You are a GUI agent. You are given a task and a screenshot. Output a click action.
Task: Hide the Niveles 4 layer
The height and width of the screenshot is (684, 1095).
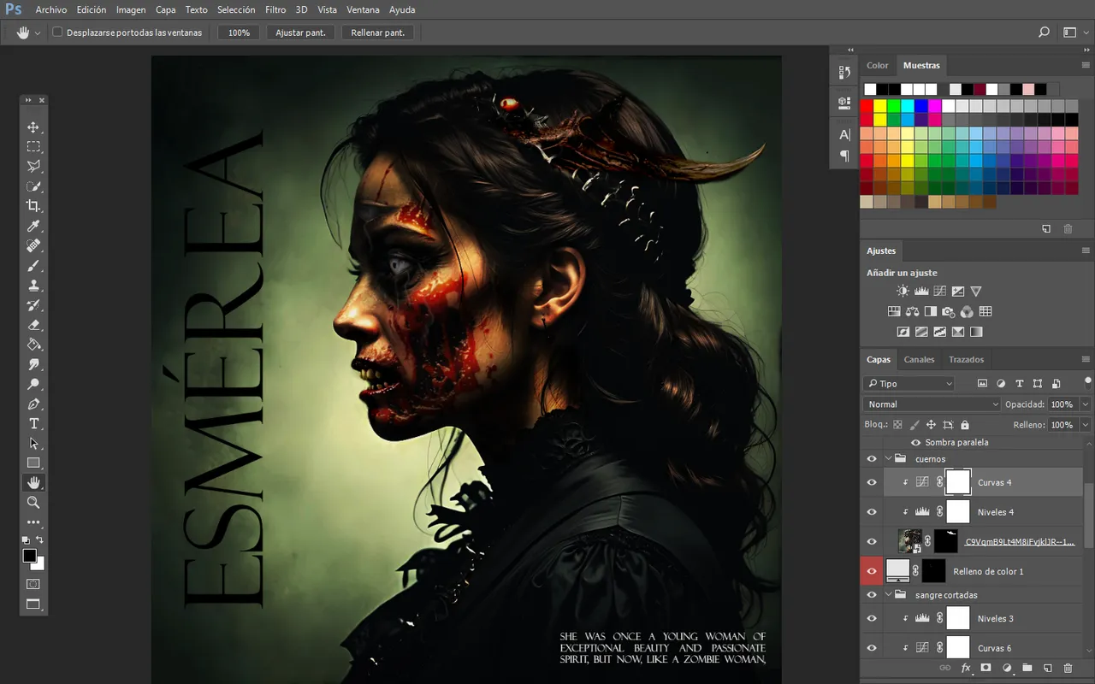[x=872, y=512]
